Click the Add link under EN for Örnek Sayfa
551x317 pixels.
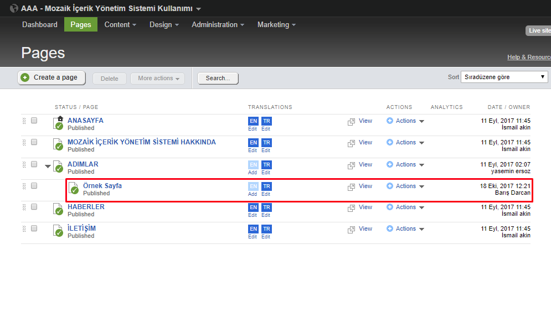click(253, 194)
